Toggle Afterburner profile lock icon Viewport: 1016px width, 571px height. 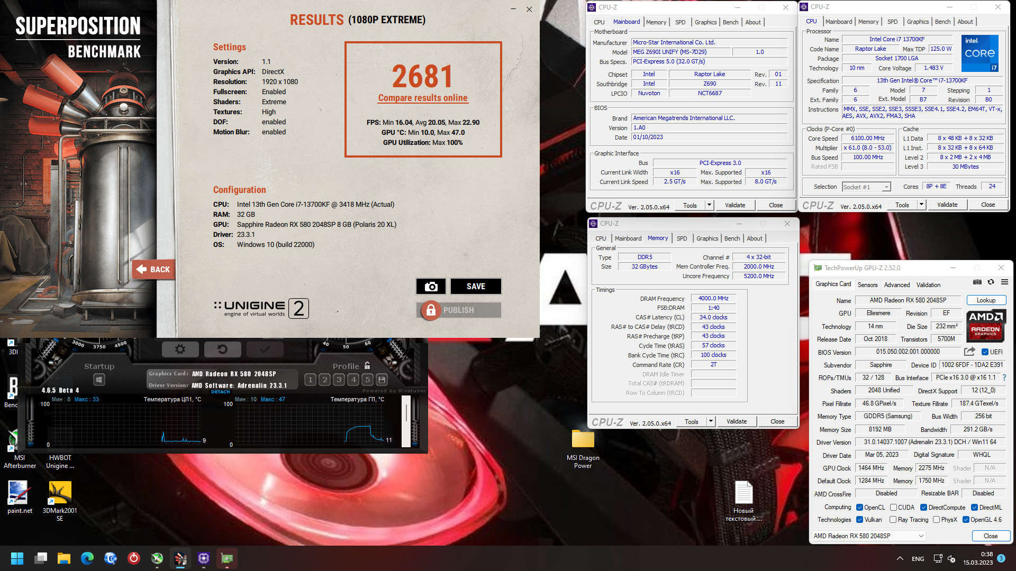[x=367, y=365]
